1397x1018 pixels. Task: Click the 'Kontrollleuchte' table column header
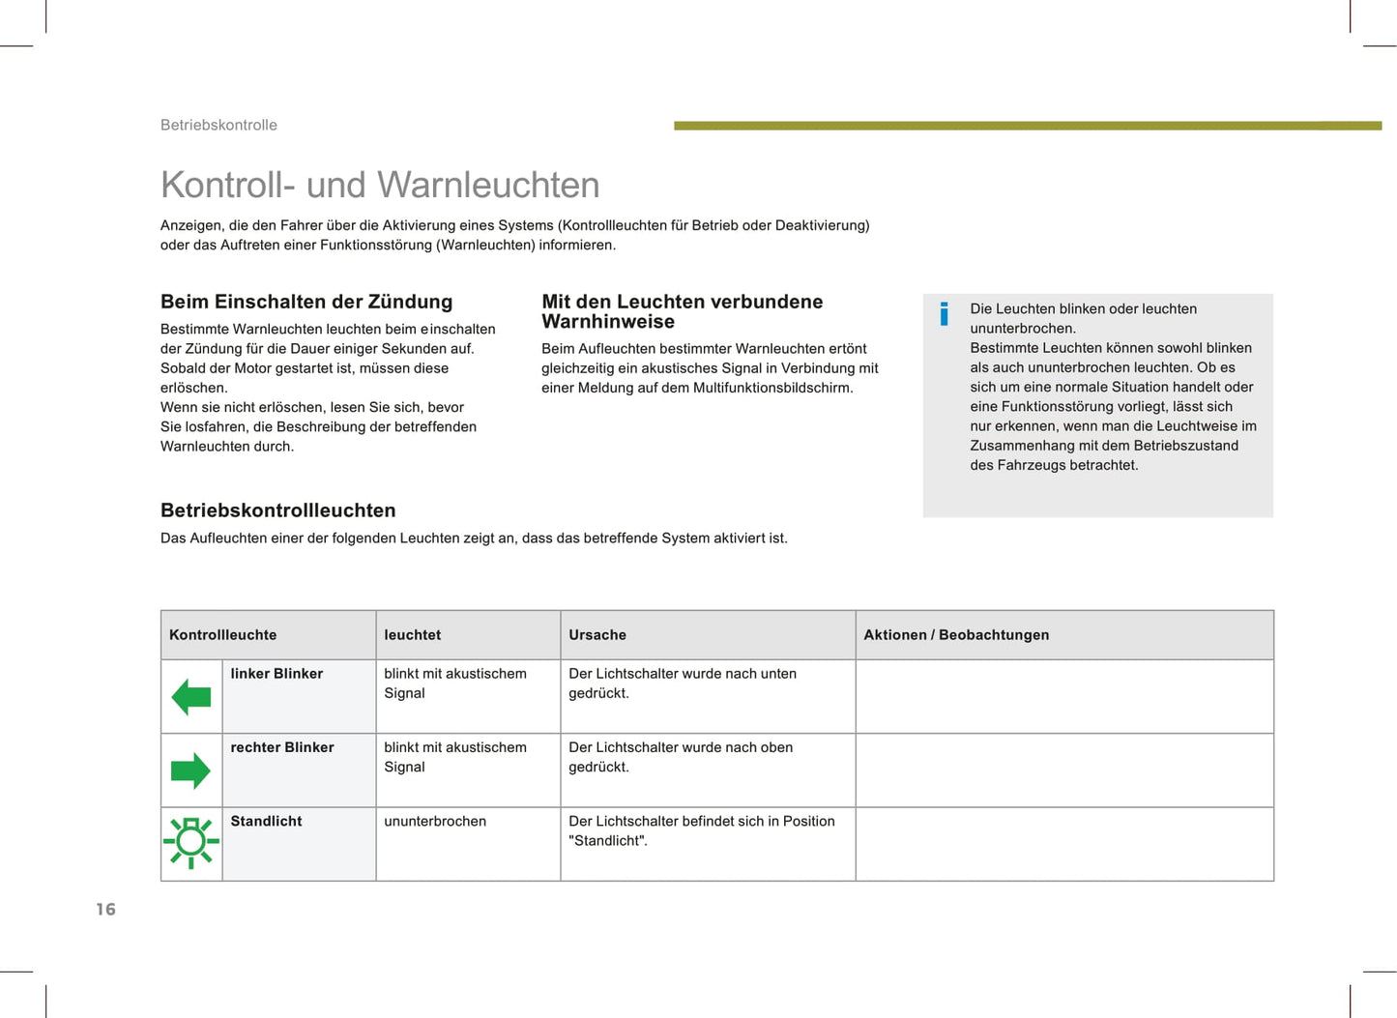(268, 635)
